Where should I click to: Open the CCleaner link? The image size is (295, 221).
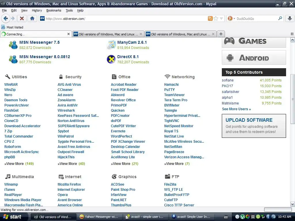pos(65,90)
